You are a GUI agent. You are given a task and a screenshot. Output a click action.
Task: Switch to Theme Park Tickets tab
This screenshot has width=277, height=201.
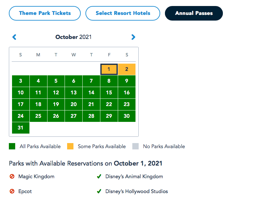45,13
